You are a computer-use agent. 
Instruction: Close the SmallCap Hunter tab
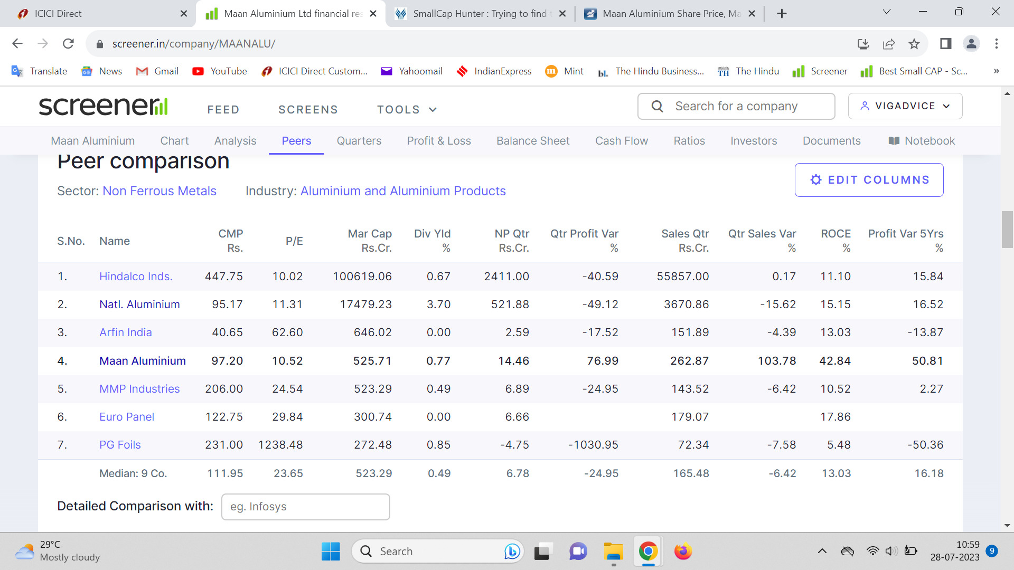(x=562, y=14)
